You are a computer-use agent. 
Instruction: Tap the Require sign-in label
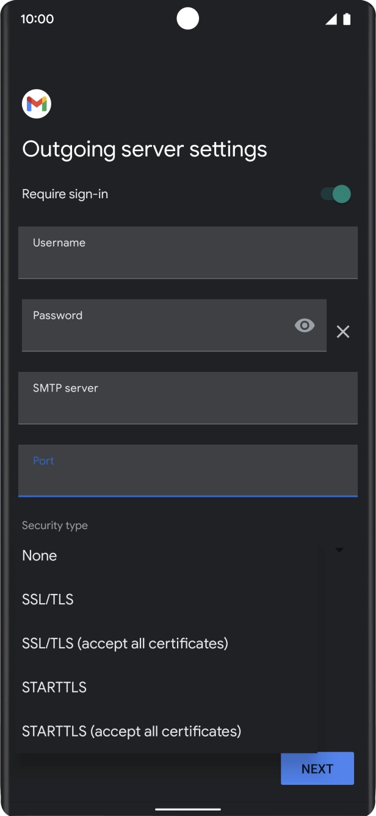(x=65, y=194)
